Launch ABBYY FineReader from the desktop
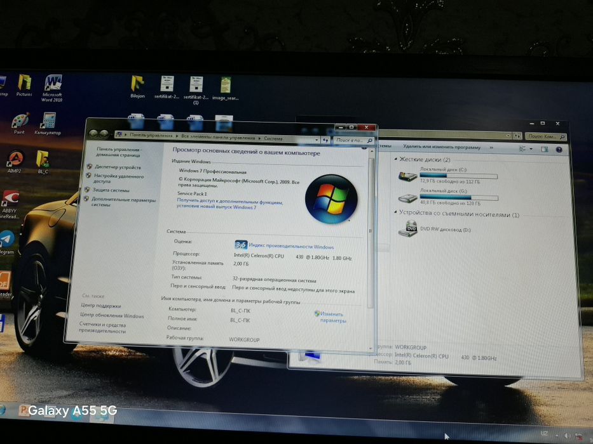 [10, 205]
